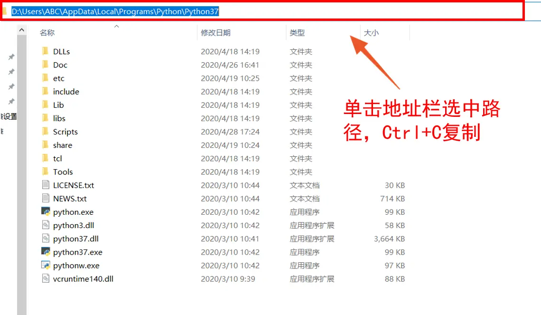Select the python37.dll file icon

[x=46, y=239]
